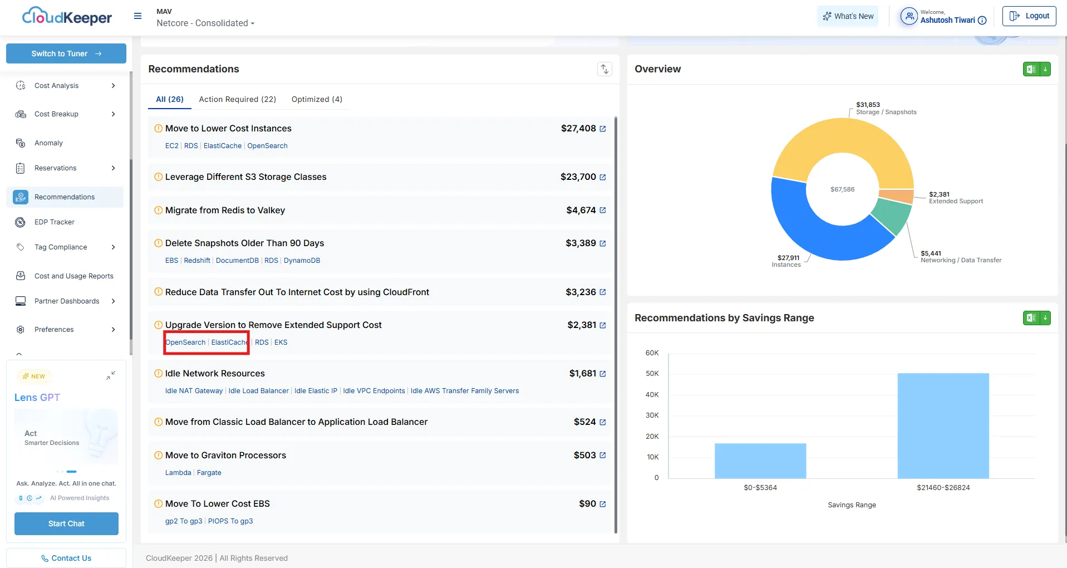1067x568 pixels.
Task: Click the Recommendations sidebar icon
Action: (x=21, y=197)
